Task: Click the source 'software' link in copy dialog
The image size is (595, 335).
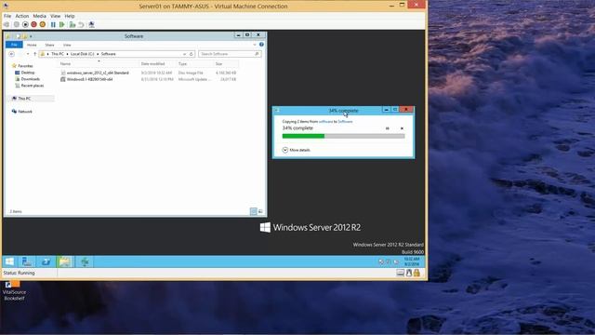Action: [325, 122]
